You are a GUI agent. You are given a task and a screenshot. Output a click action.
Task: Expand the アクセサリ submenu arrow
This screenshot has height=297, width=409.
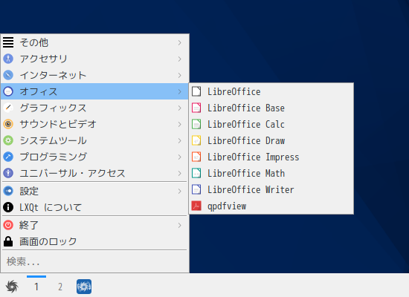coord(179,59)
